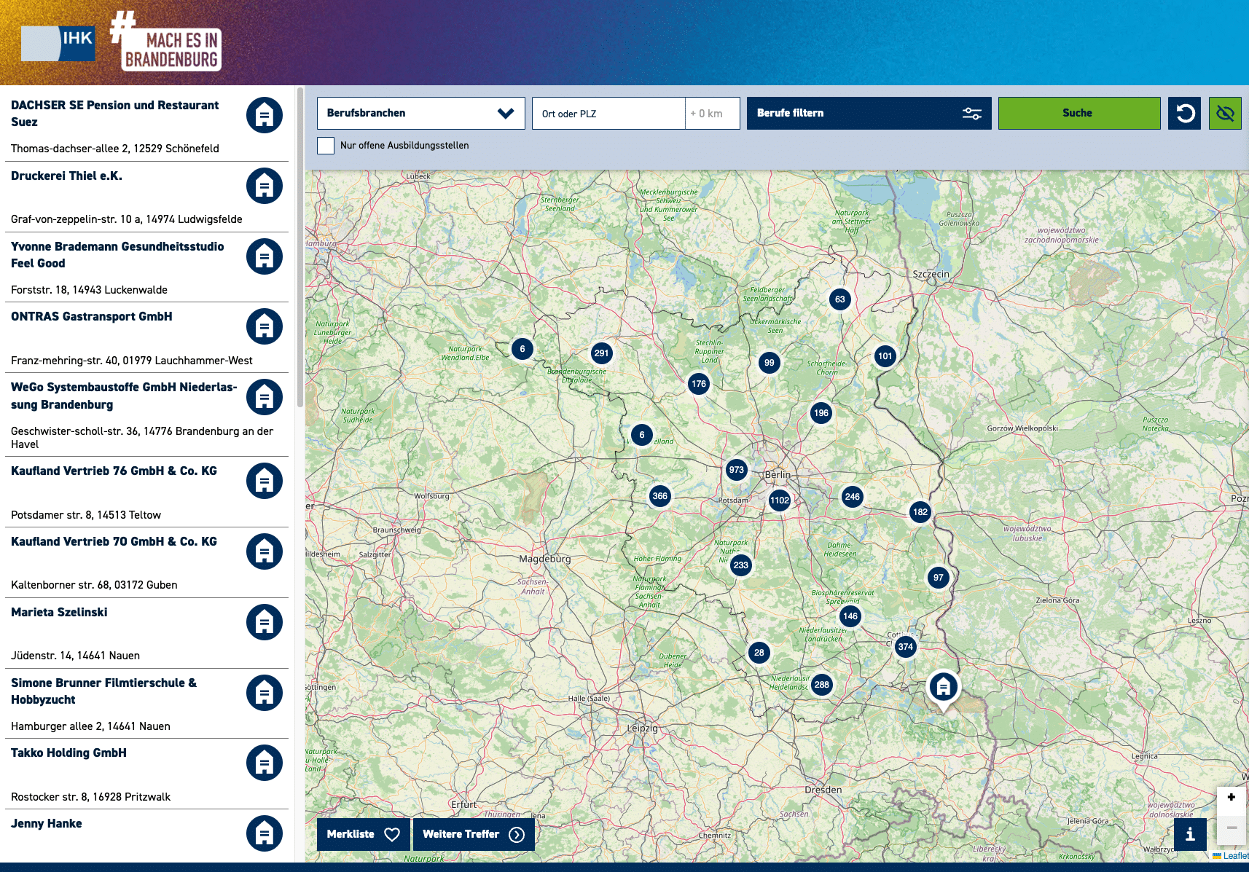Focus the Ort oder PLZ input field
The width and height of the screenshot is (1249, 872).
click(x=608, y=114)
